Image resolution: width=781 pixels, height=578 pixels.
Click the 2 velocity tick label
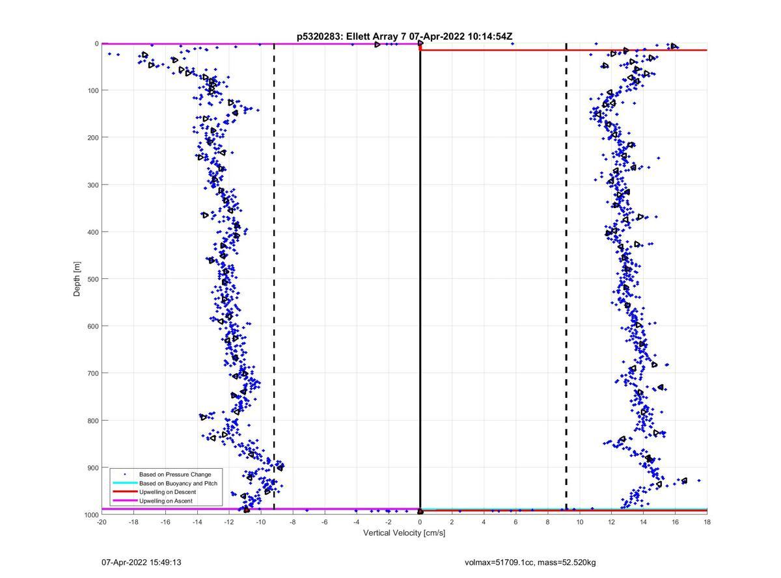(452, 521)
